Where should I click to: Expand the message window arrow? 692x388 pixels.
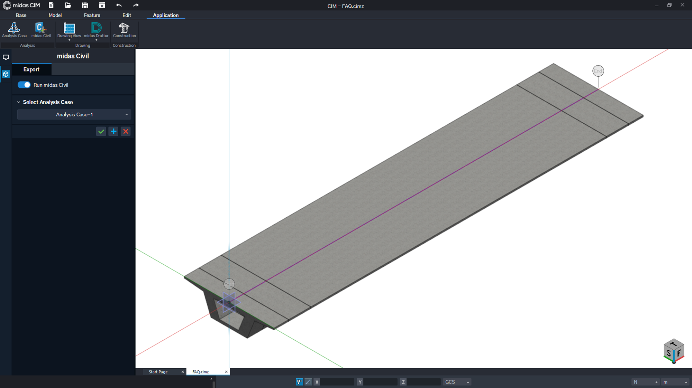pos(211,379)
